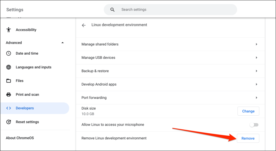Image resolution: width=276 pixels, height=151 pixels.
Task: Open Develop Android apps row
Action: [x=99, y=84]
